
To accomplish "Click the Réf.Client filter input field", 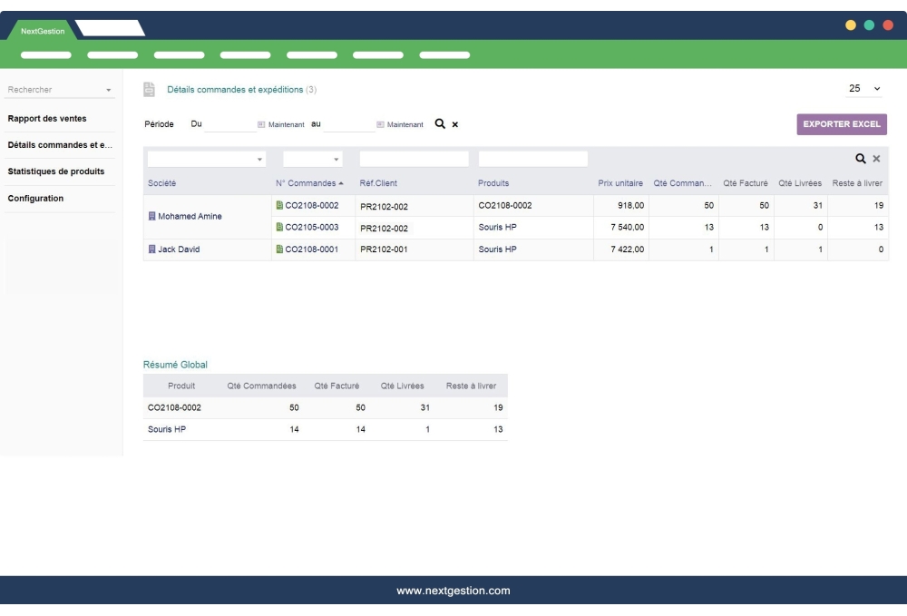I will 414,159.
